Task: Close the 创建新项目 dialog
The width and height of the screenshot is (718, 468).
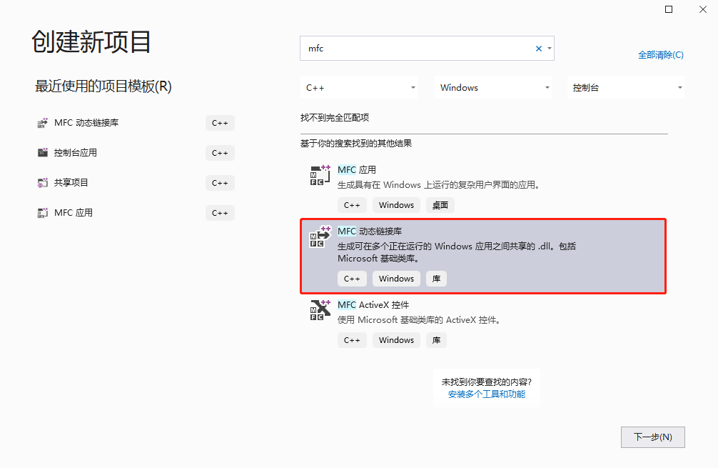Action: 703,9
